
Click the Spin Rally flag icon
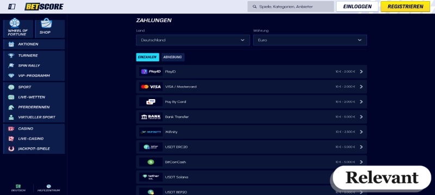tap(11, 66)
